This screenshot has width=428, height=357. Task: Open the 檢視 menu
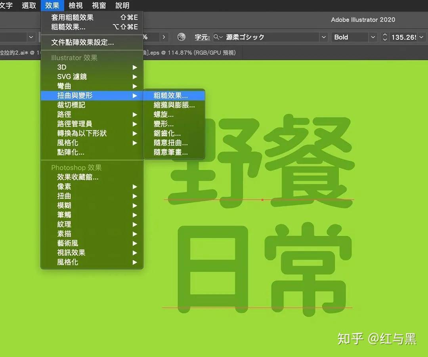(x=75, y=5)
